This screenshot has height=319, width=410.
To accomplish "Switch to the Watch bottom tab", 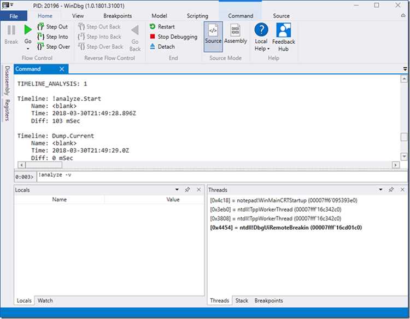I will [x=45, y=301].
